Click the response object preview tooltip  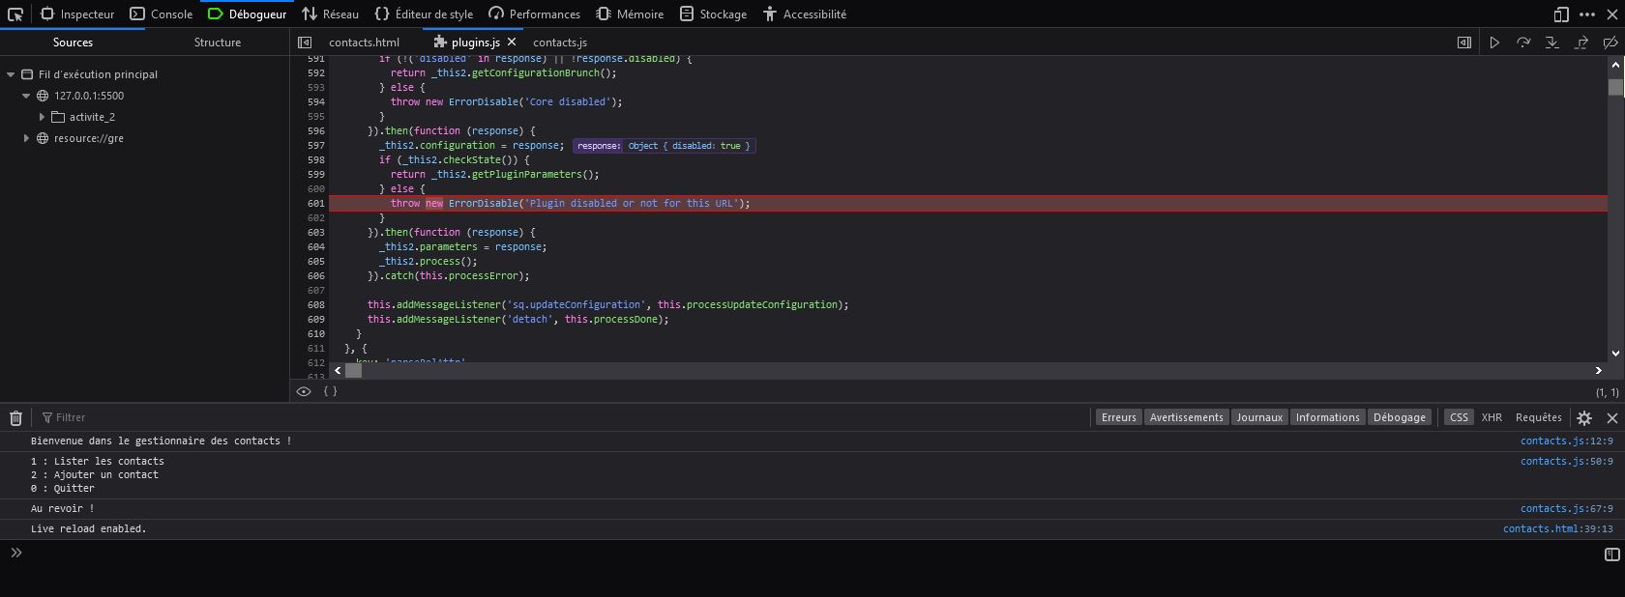[664, 146]
